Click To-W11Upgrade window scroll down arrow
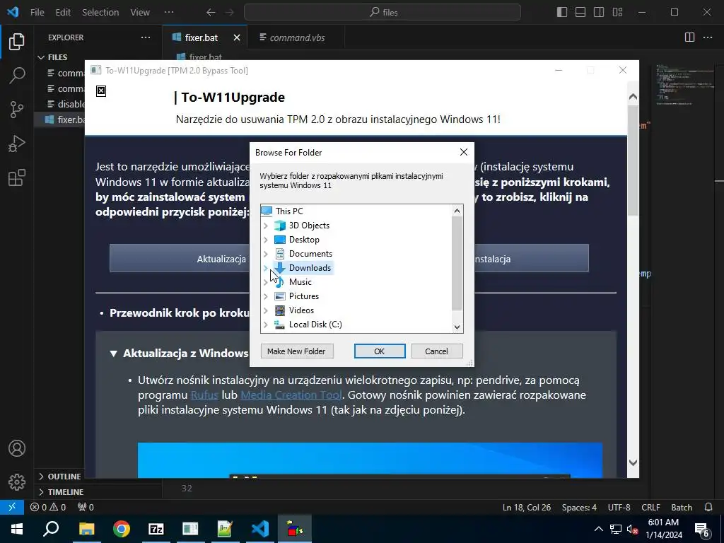This screenshot has height=543, width=724. click(633, 462)
